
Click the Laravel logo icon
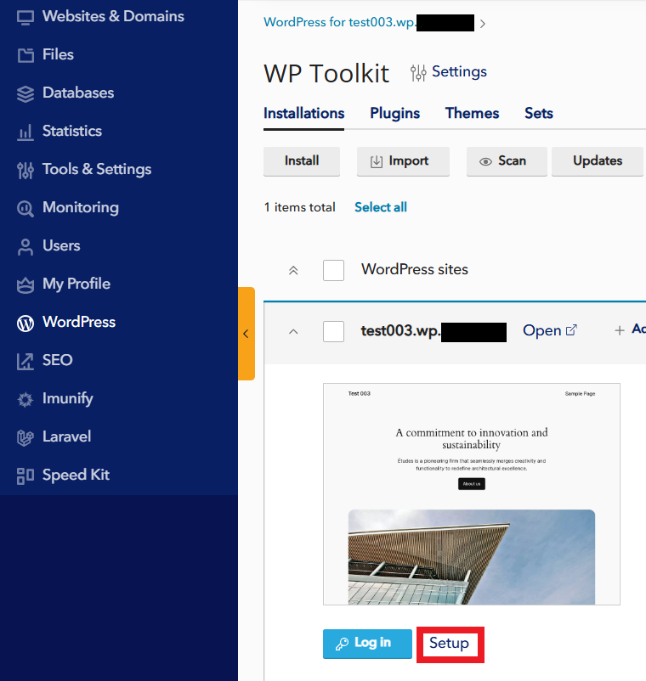point(25,438)
